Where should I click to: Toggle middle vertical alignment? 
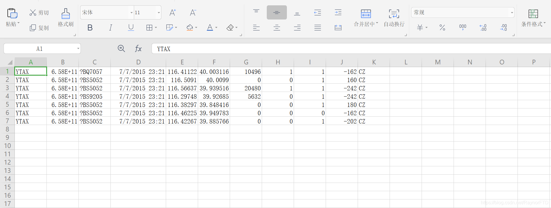277,12
